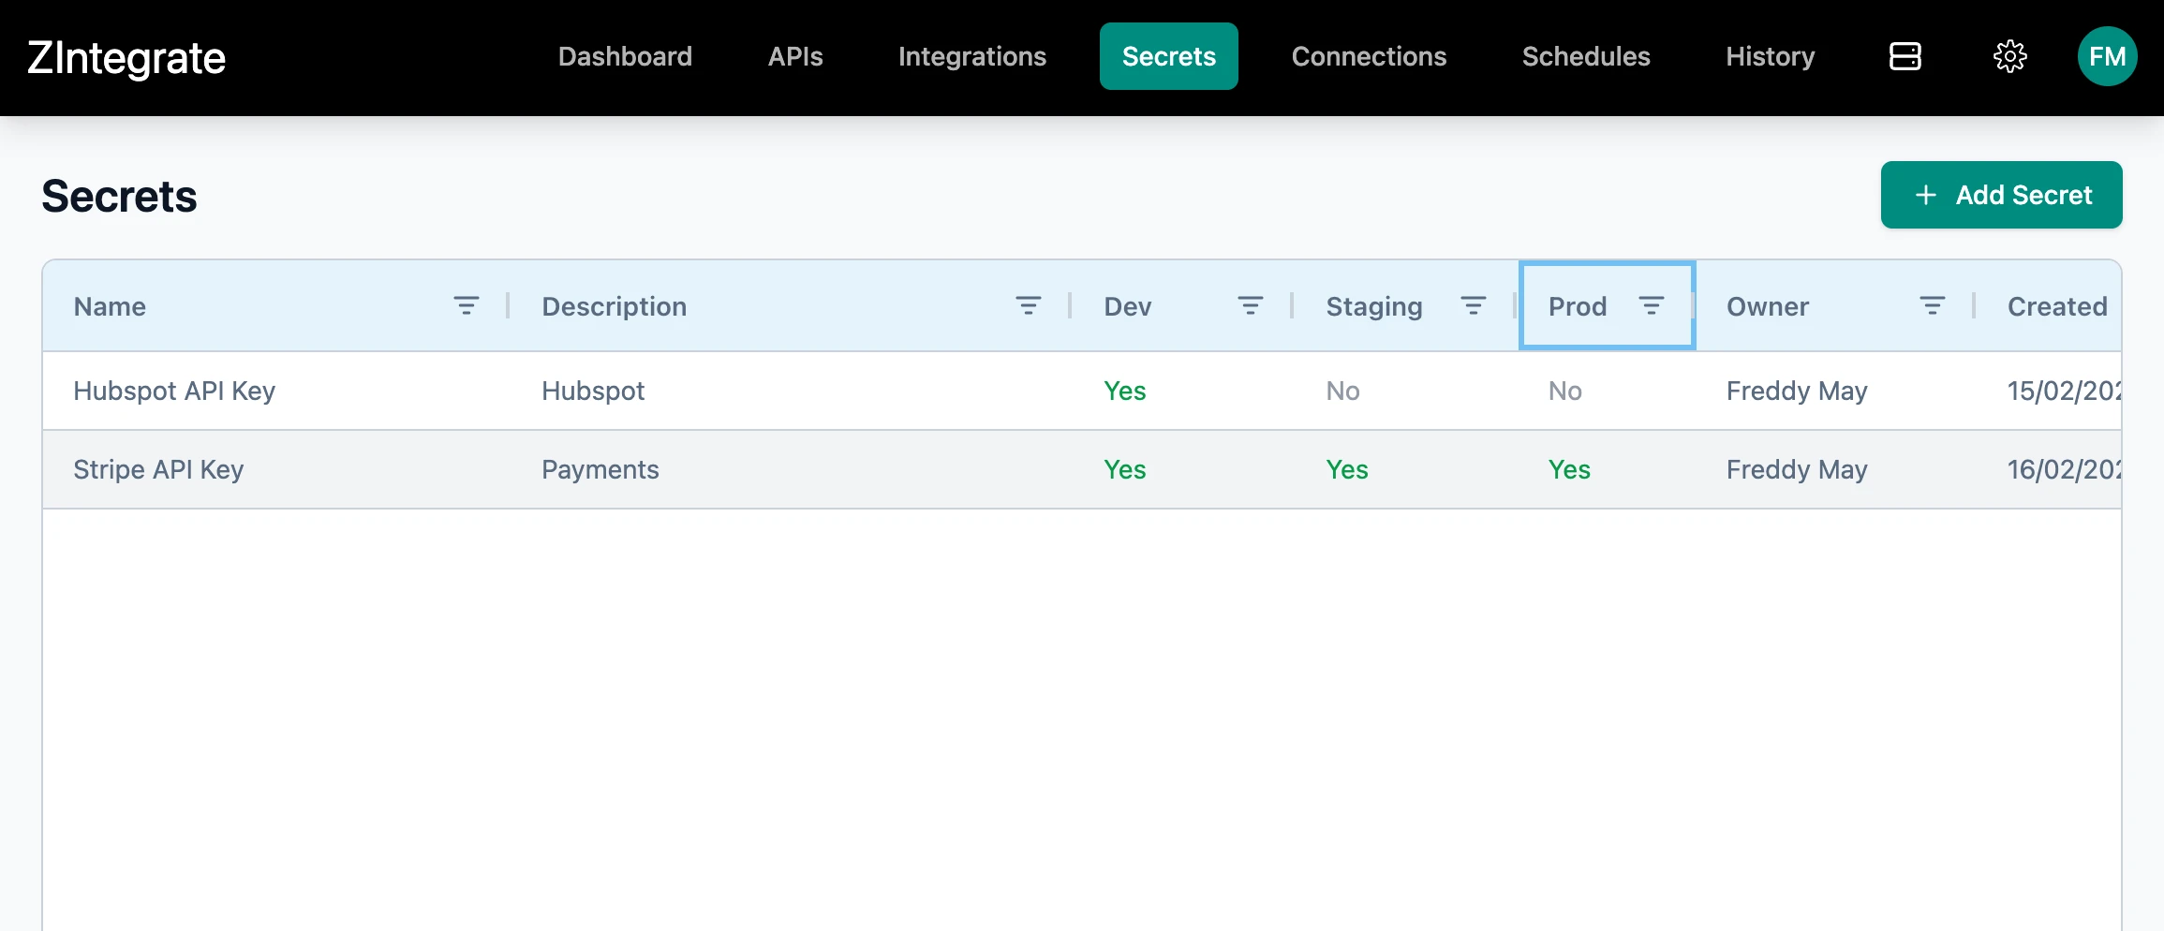Toggle Dev access for Hubspot API Key
This screenshot has width=2164, height=931.
point(1124,391)
